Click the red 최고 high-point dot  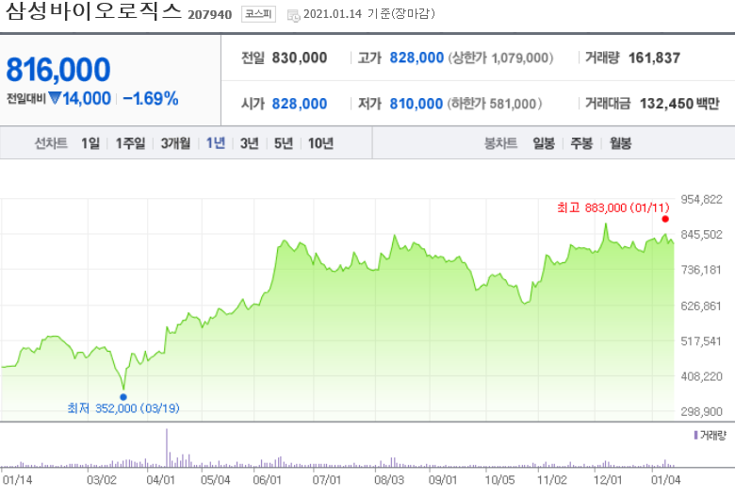[x=665, y=219]
